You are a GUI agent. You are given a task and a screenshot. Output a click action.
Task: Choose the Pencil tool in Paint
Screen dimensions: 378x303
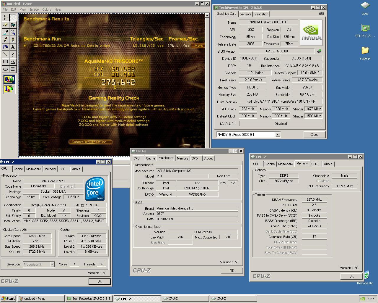tap(5, 39)
